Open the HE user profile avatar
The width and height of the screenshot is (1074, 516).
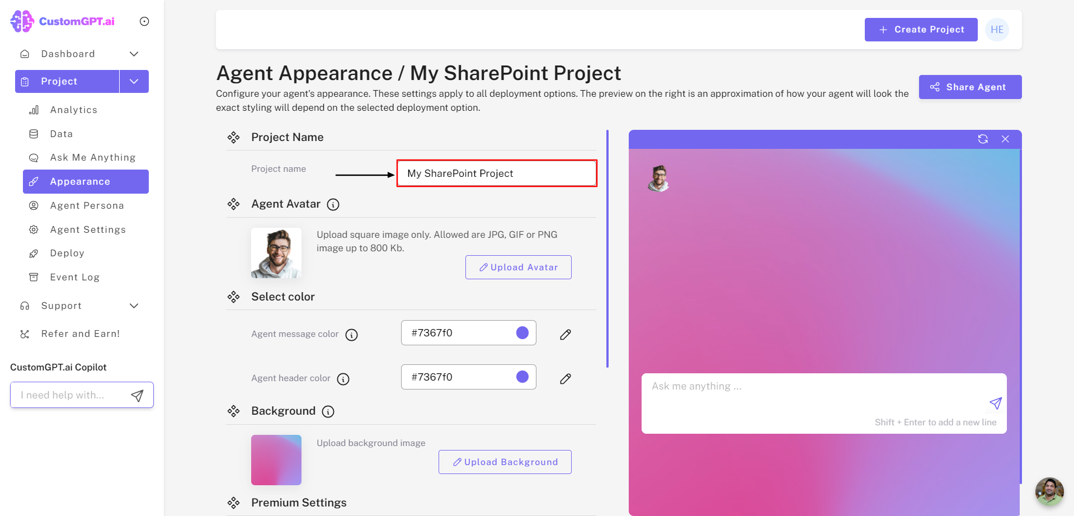tap(997, 30)
